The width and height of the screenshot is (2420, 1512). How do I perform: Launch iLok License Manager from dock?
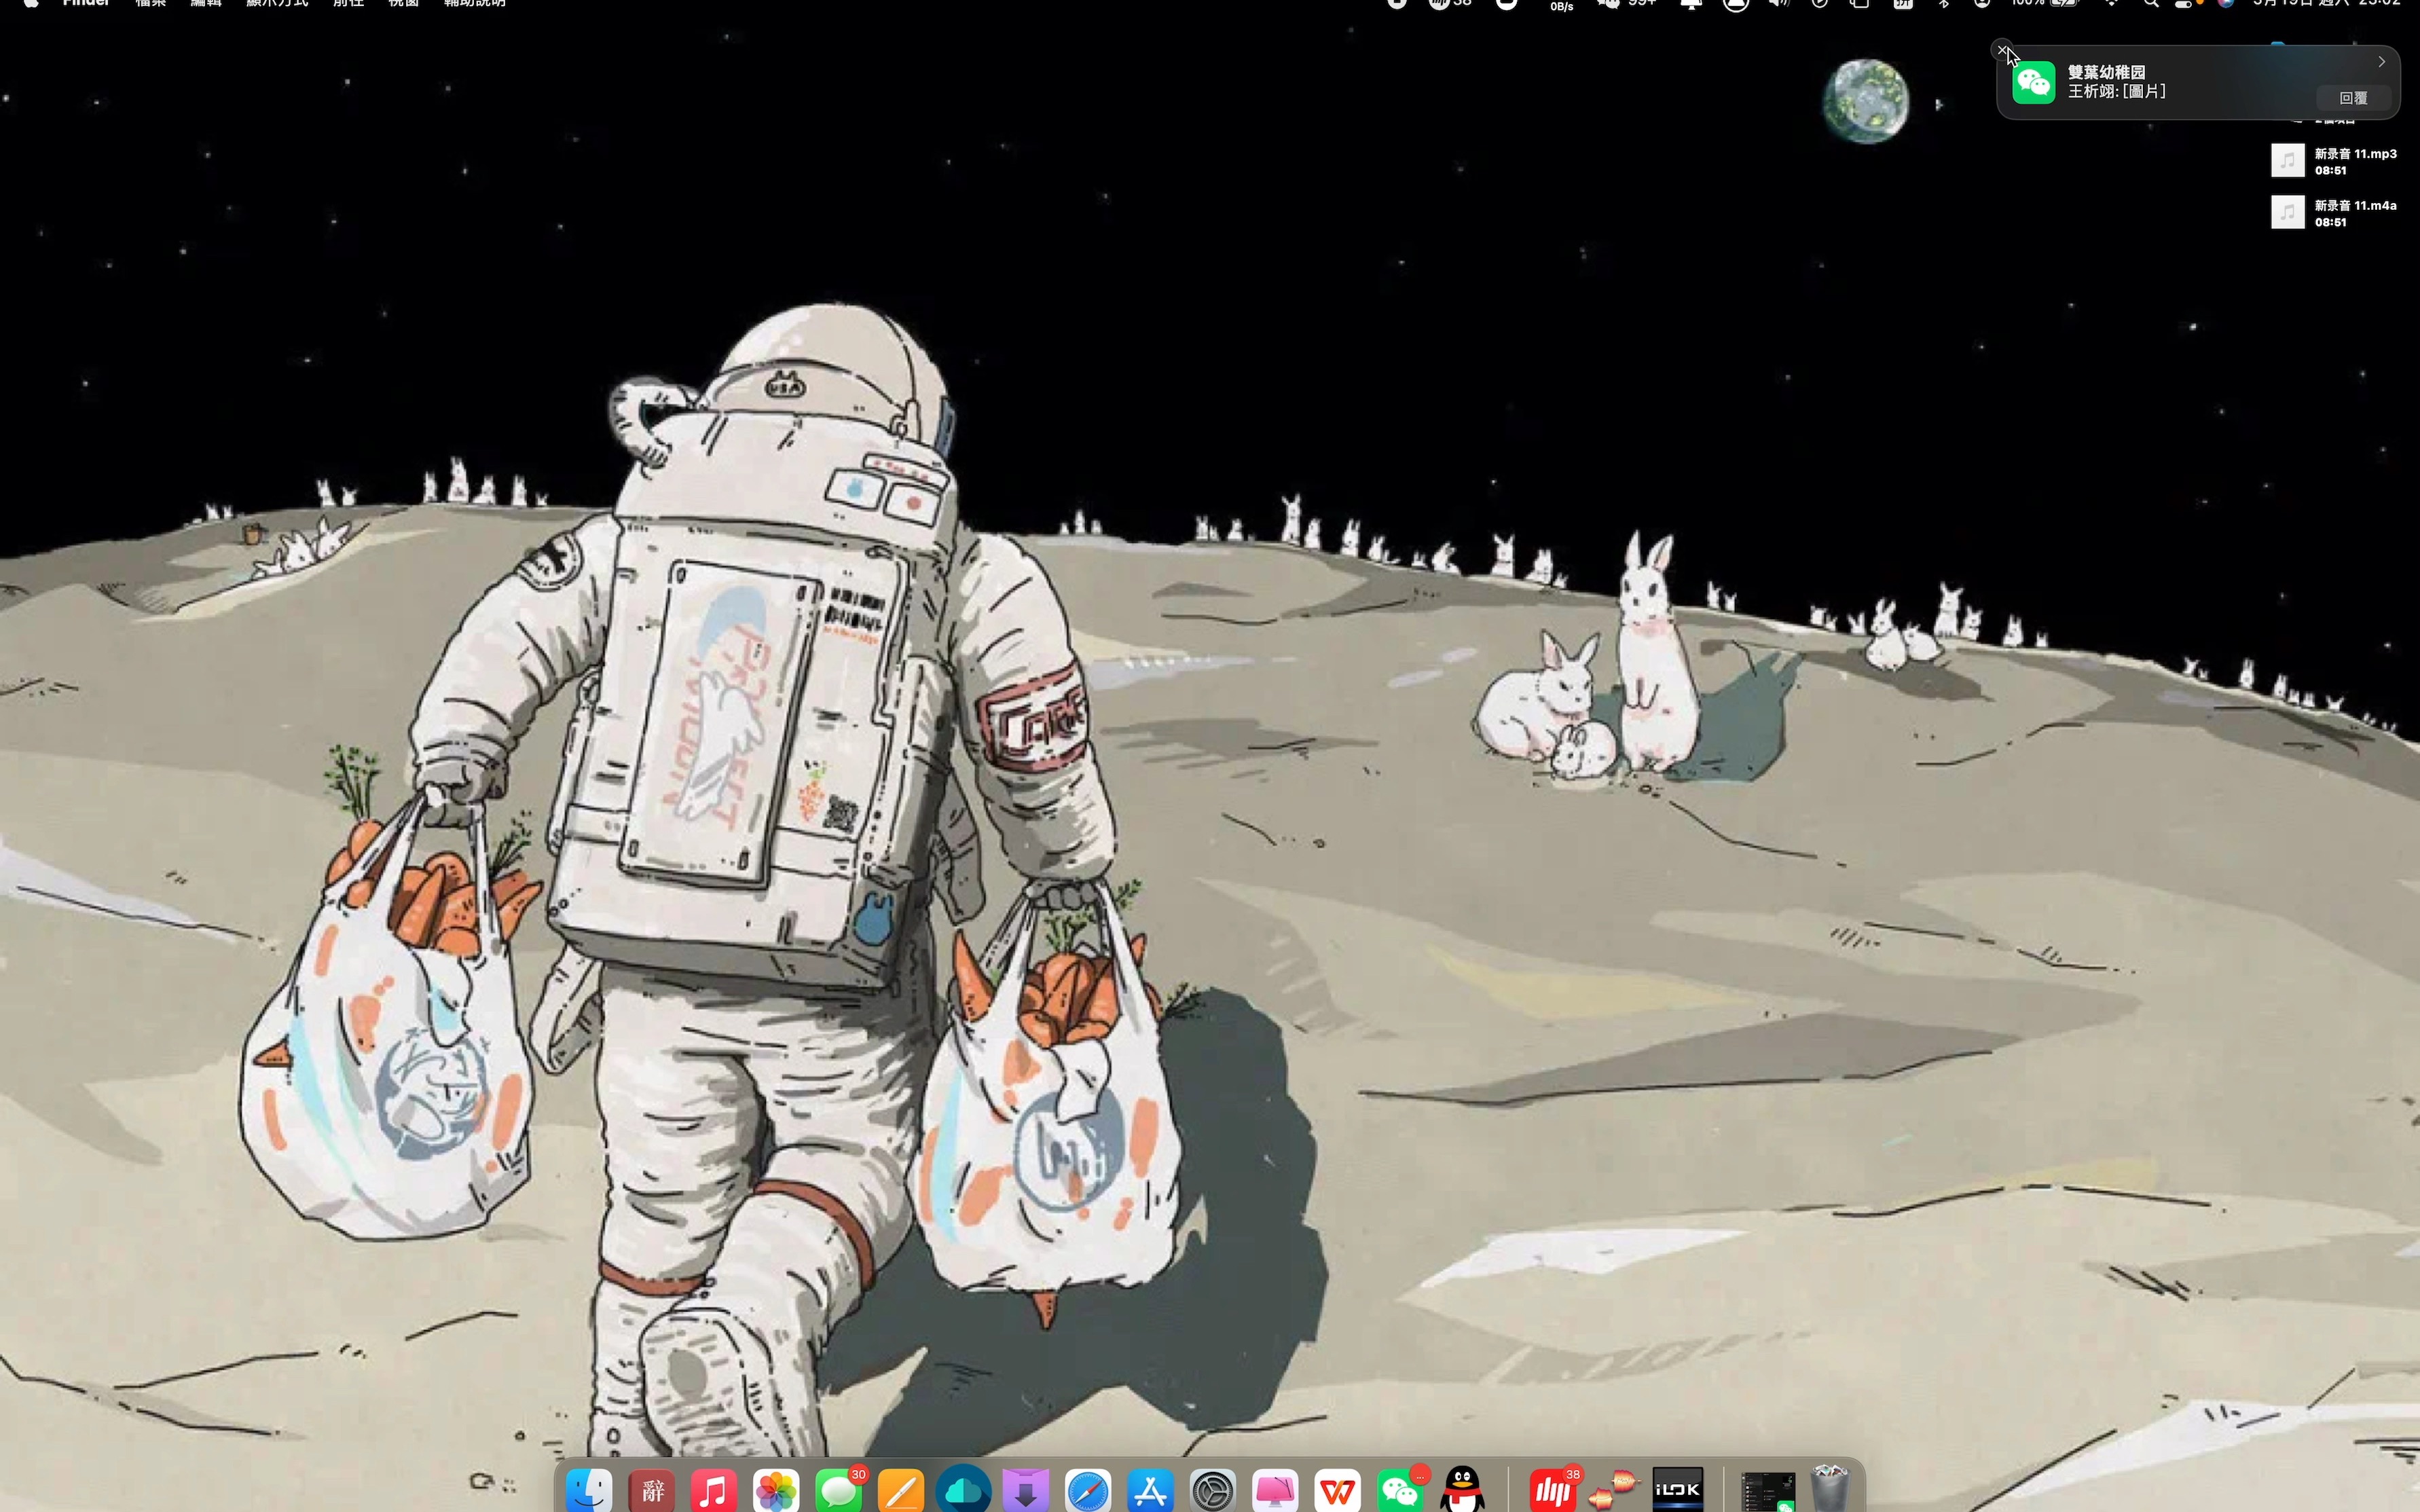1677,1491
